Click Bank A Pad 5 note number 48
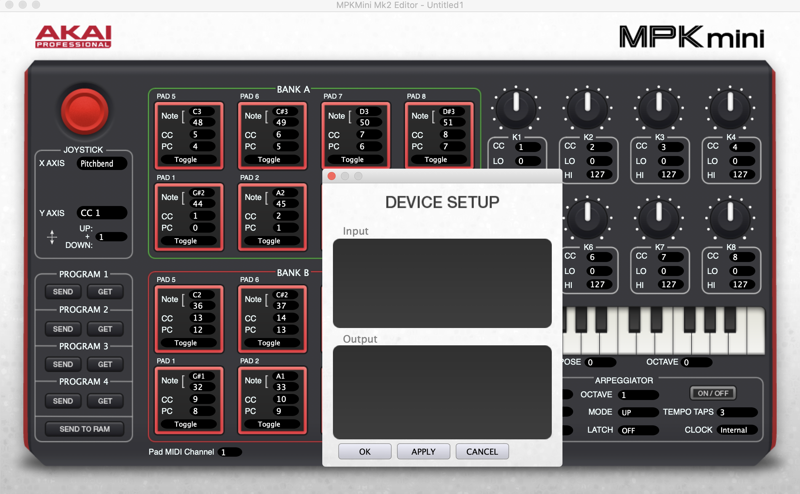Image resolution: width=800 pixels, height=494 pixels. pyautogui.click(x=202, y=122)
